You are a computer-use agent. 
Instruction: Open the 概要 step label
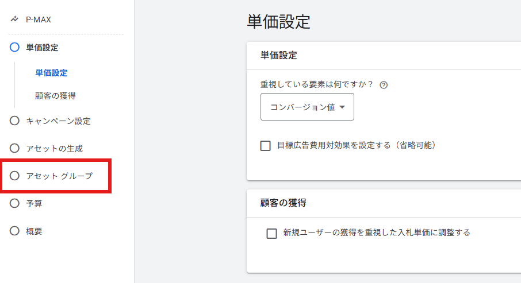coord(34,231)
